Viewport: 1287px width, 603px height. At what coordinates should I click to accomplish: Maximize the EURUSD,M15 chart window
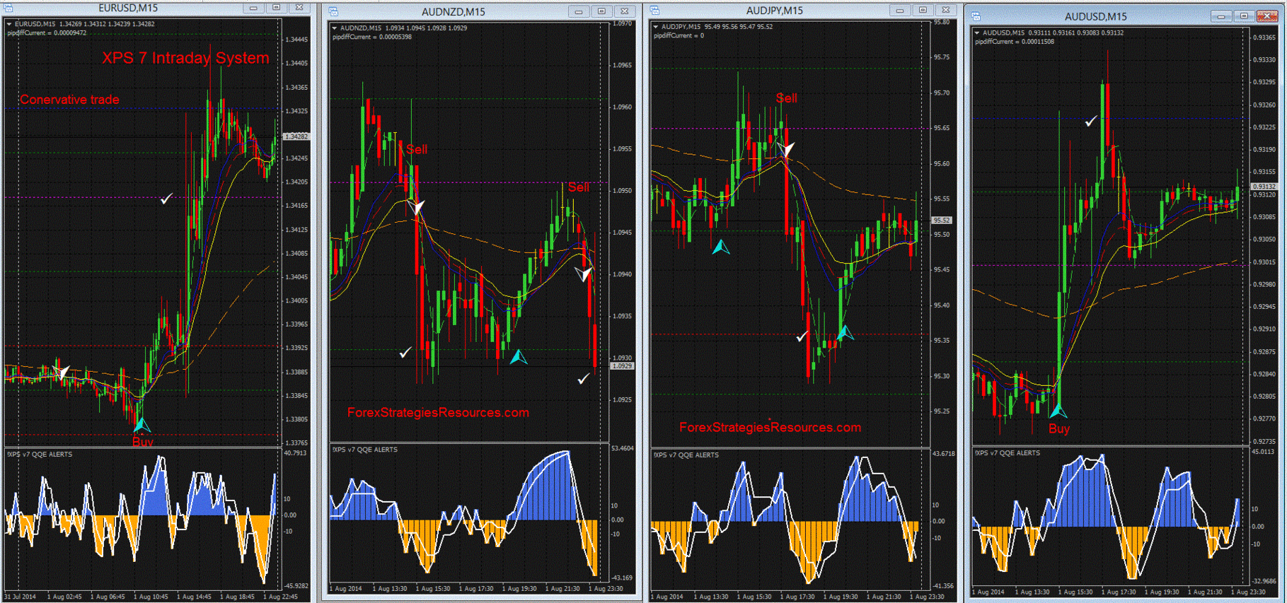pos(277,8)
